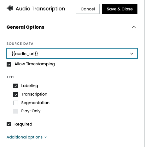Click the Segmentation label text
Viewport: 145px width, 147px height.
point(35,103)
